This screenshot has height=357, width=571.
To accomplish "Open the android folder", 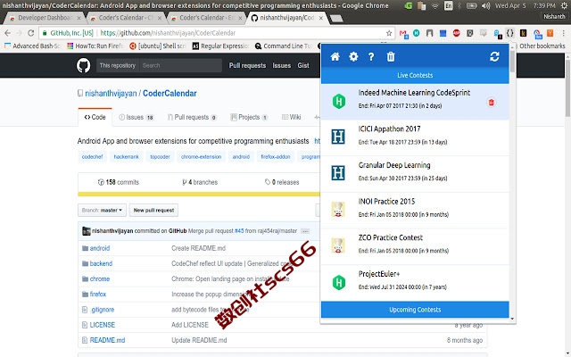I will coord(100,248).
